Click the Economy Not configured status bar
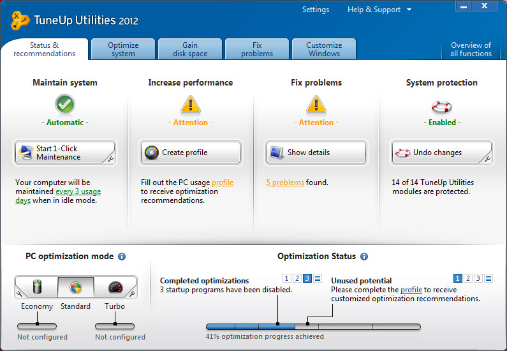This screenshot has height=351, width=507. click(x=37, y=326)
